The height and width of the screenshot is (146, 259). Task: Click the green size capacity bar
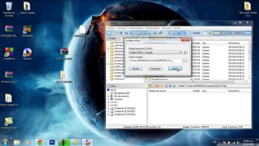coord(232,33)
